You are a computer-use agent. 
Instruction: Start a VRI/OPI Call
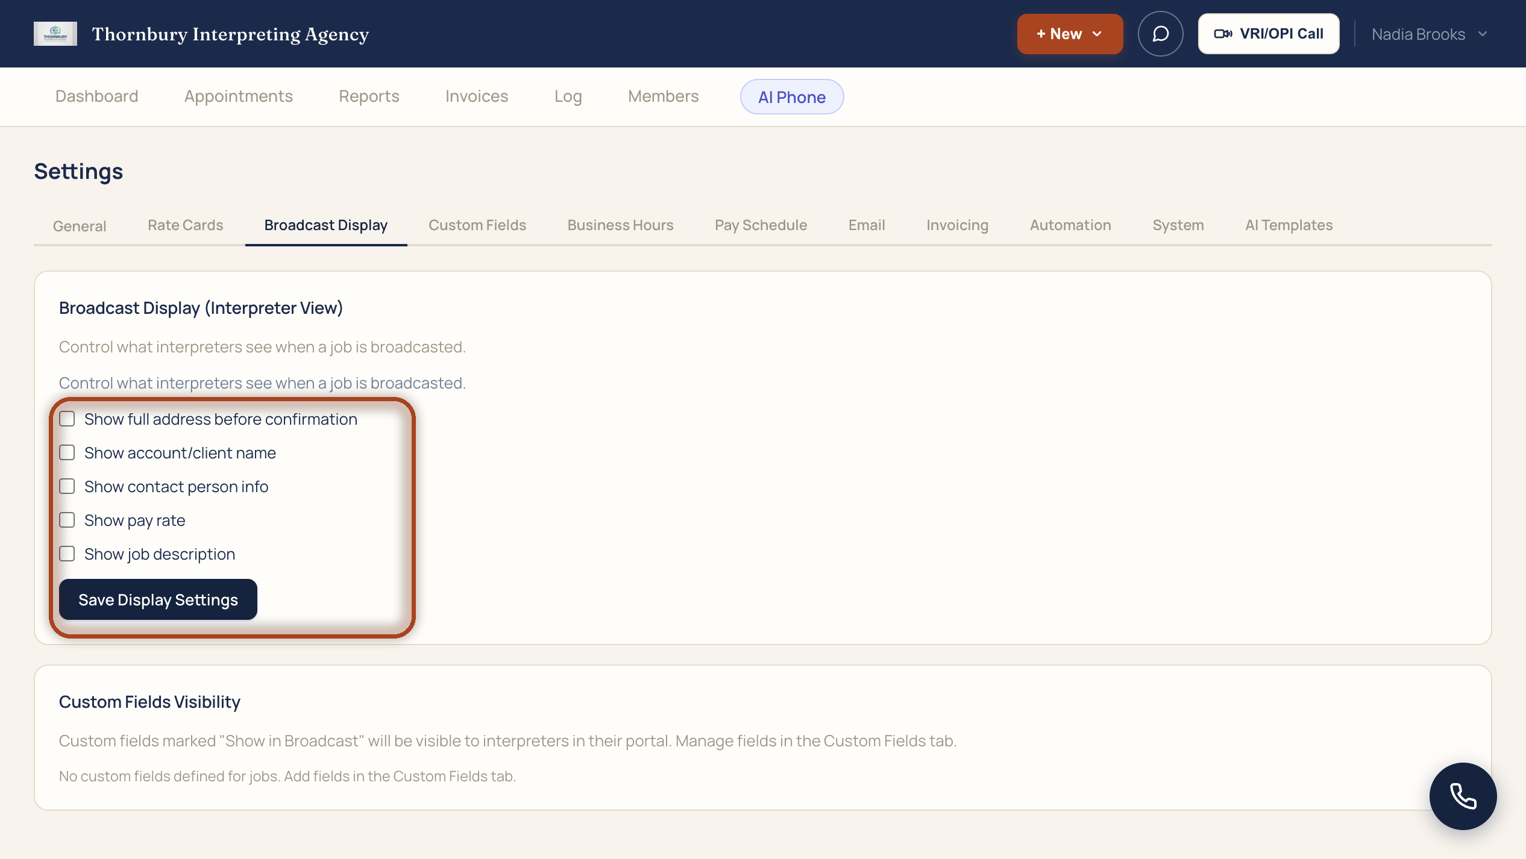[1268, 34]
